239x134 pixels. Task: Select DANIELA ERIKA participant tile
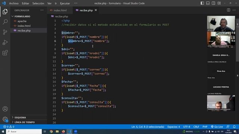pyautogui.click(x=221, y=55)
